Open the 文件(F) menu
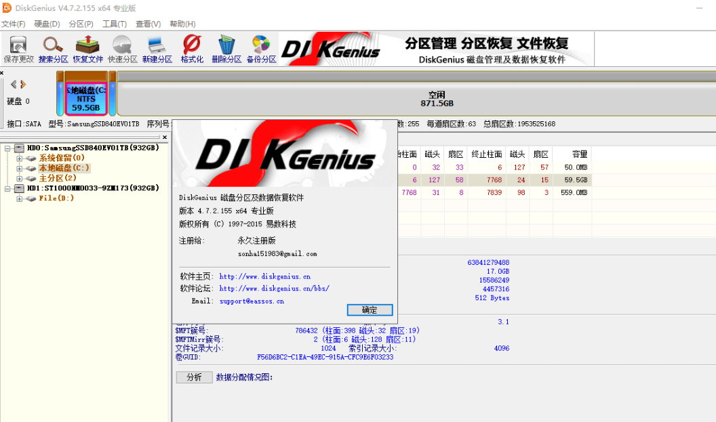This screenshot has height=422, width=716. pyautogui.click(x=14, y=24)
